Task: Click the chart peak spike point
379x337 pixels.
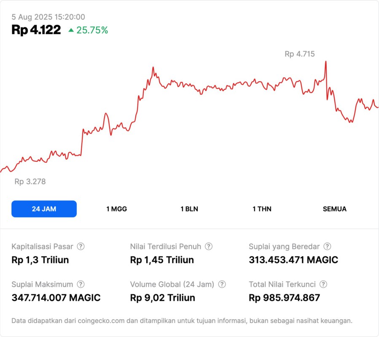Action: point(326,62)
